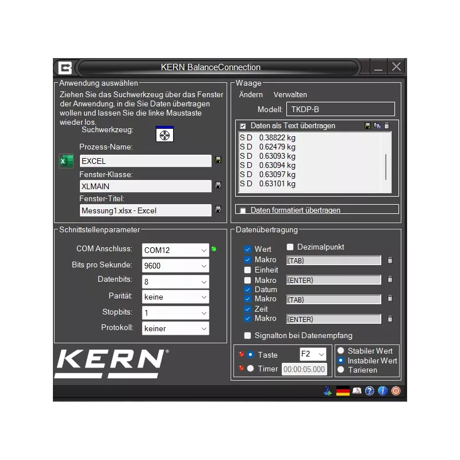Image resolution: width=460 pixels, height=460 pixels.
Task: Open the Ändern menu
Action: click(x=251, y=94)
